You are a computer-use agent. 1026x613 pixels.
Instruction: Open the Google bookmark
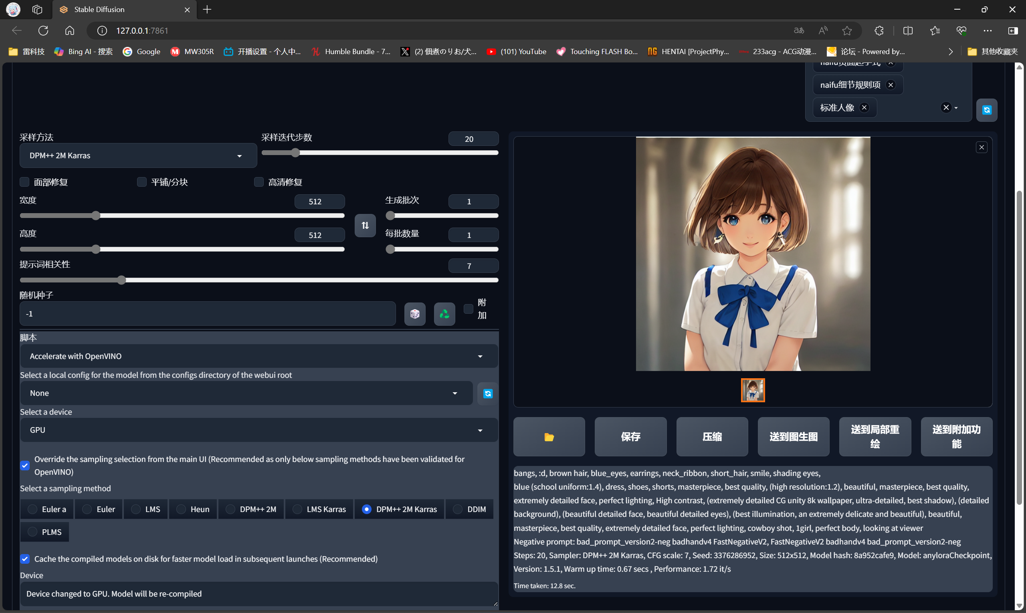pos(141,52)
